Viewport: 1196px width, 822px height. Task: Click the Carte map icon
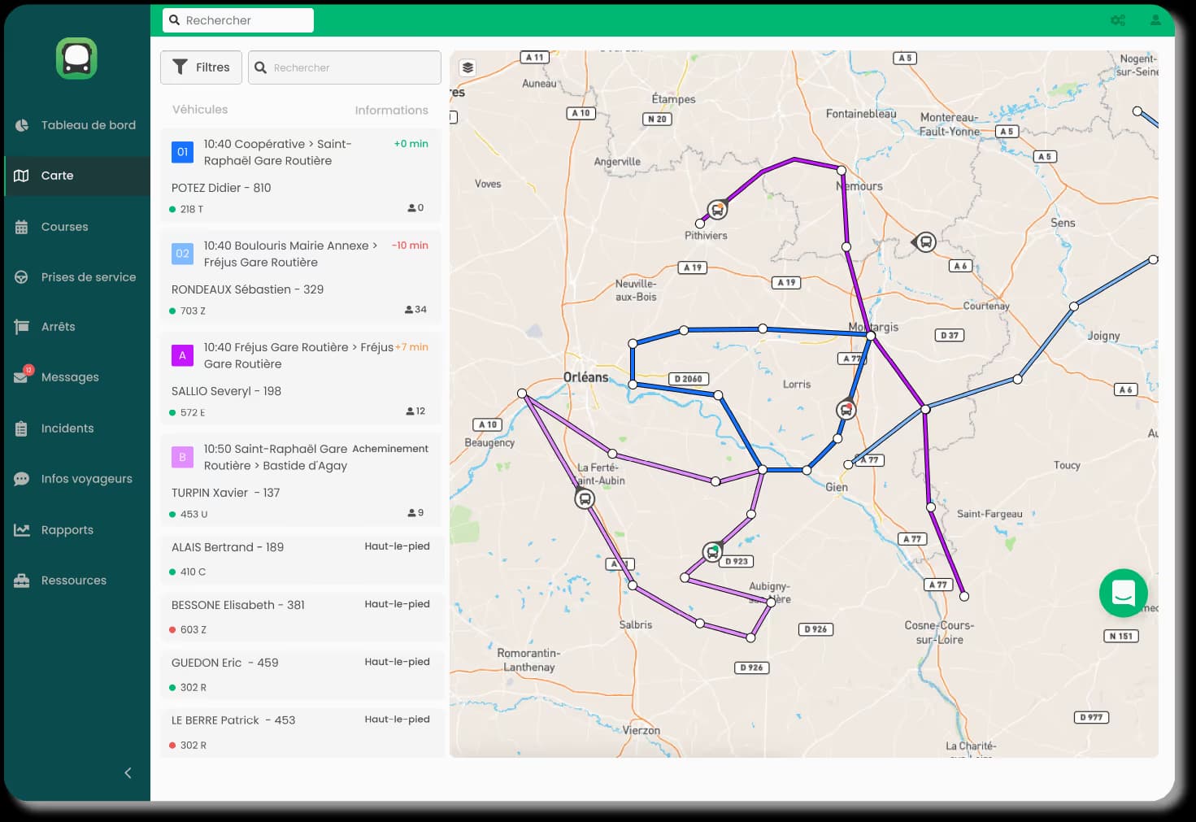coord(22,176)
